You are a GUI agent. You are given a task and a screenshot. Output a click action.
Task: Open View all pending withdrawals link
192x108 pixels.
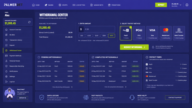point(62,87)
